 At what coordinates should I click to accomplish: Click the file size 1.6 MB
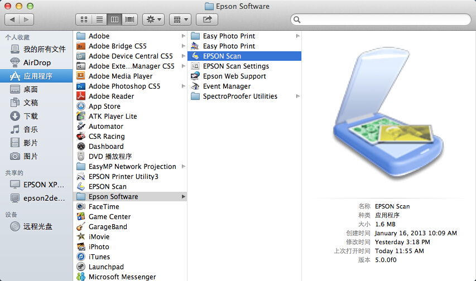pos(385,224)
